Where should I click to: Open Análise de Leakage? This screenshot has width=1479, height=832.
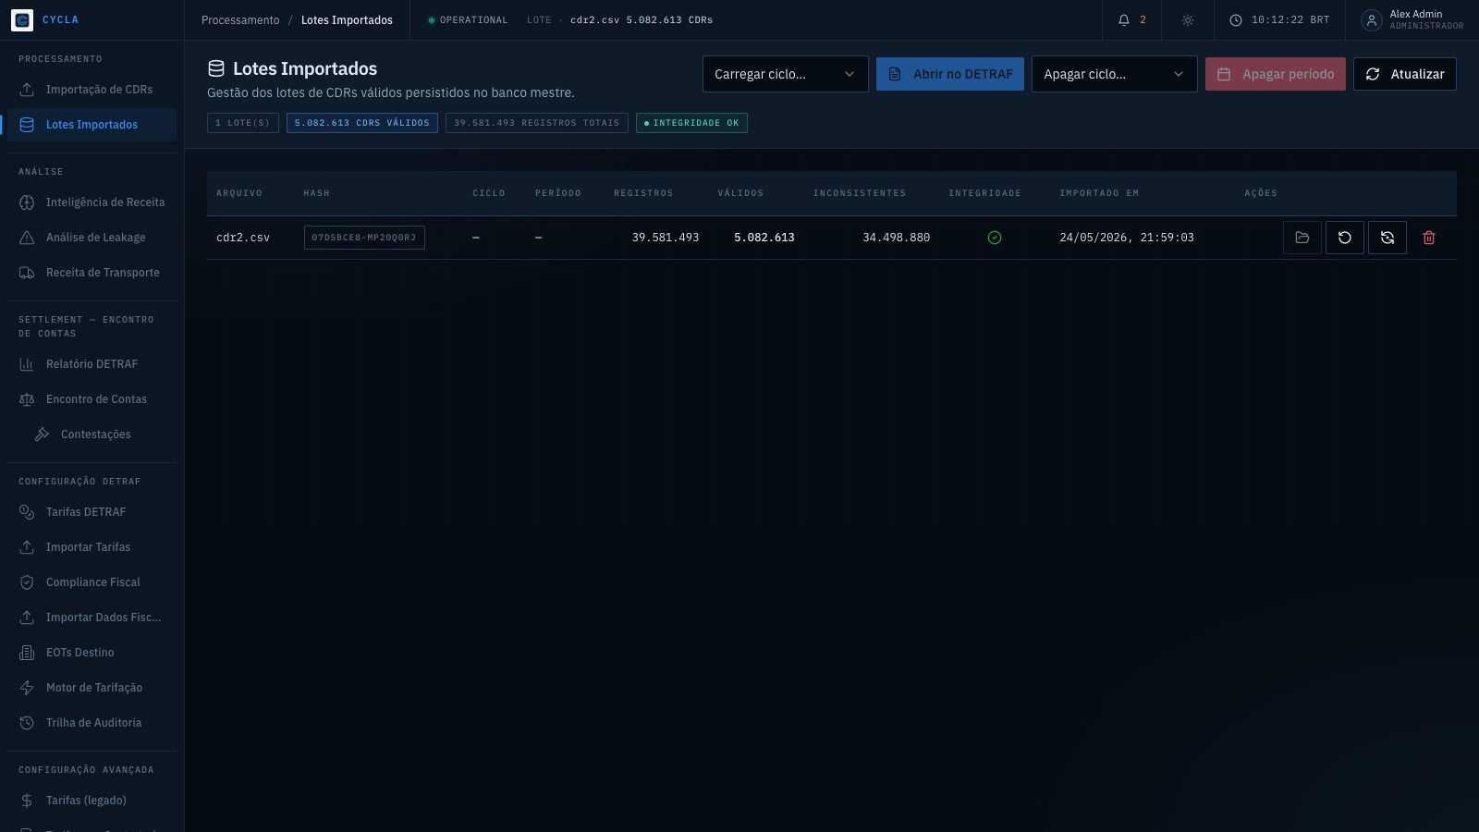click(92, 238)
